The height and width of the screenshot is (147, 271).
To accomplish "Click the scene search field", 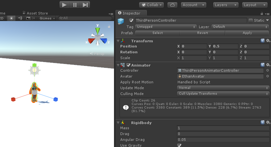I will 85,18.
